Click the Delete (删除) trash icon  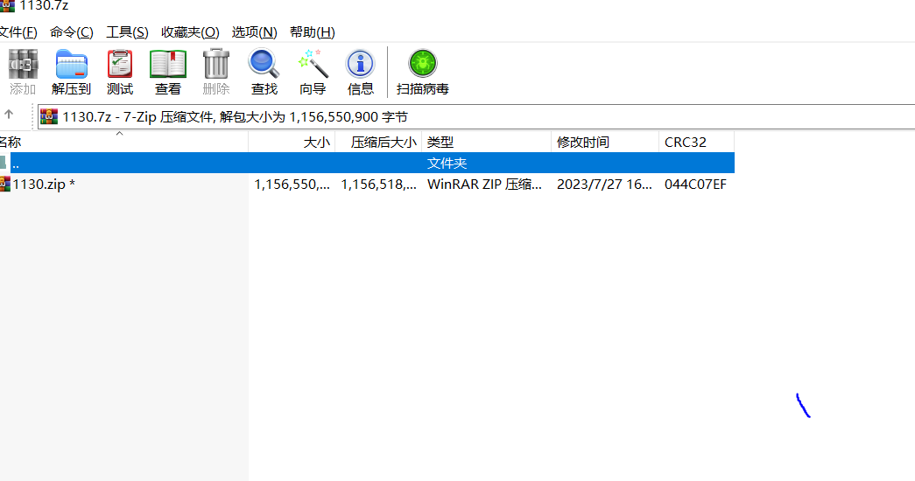click(x=216, y=72)
